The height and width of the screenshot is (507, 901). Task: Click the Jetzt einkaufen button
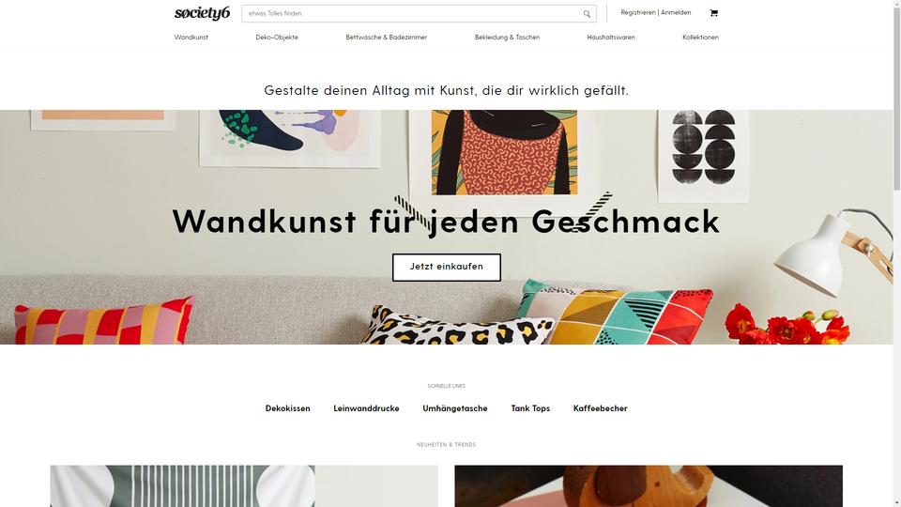(x=447, y=268)
